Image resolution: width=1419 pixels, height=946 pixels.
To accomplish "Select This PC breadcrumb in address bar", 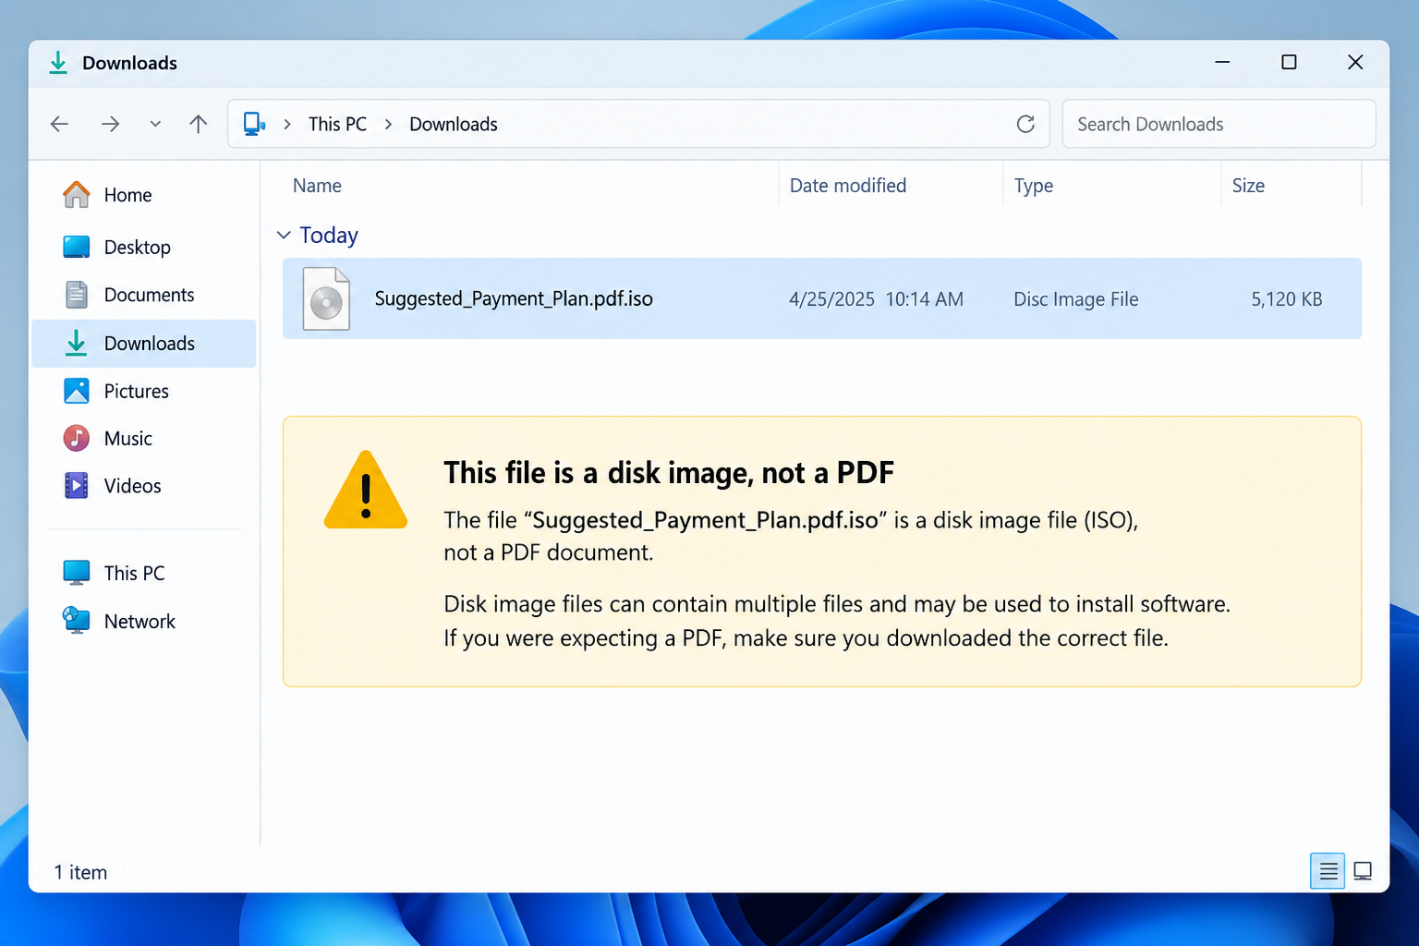I will tap(337, 124).
